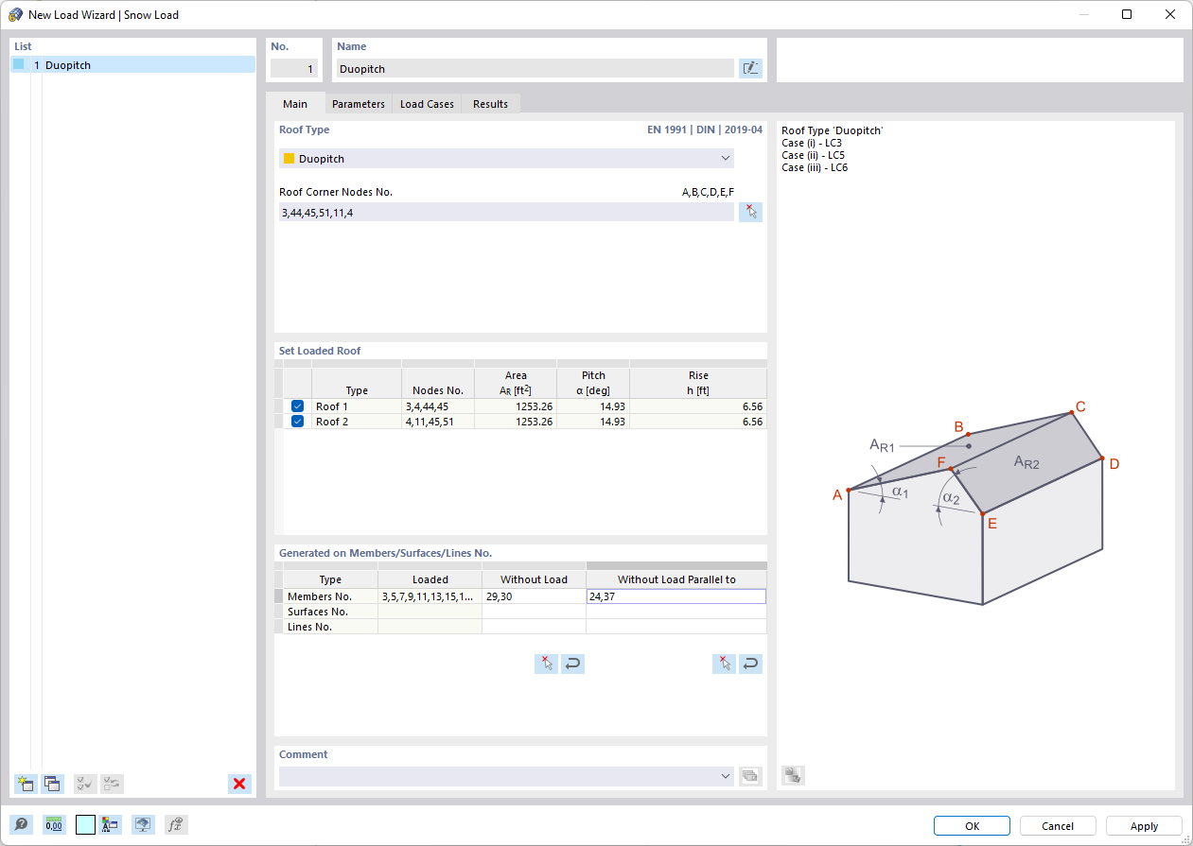Expand the Comment dropdown
Image resolution: width=1193 pixels, height=846 pixels.
coord(726,776)
